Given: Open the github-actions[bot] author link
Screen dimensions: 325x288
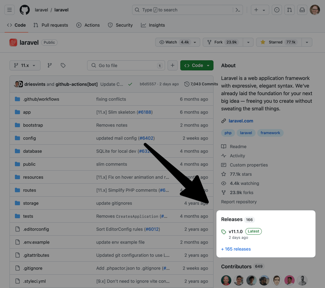Looking at the screenshot, I should click(x=76, y=84).
